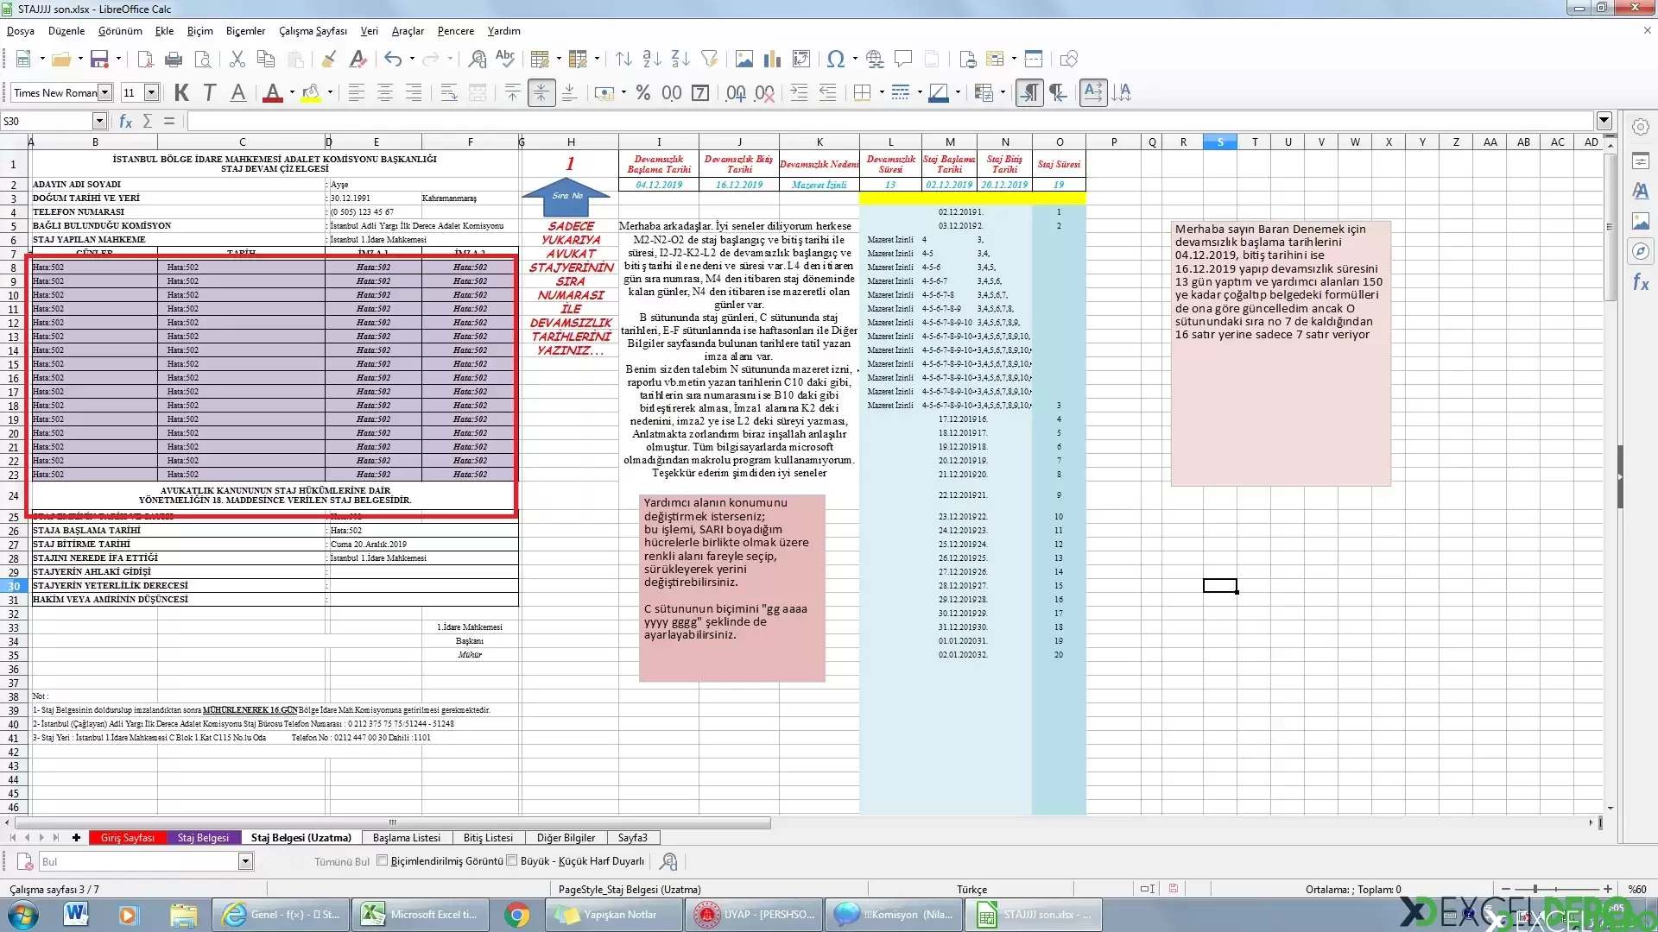
Task: Check Biçimlendirilmiş Görüntü option
Action: click(383, 860)
